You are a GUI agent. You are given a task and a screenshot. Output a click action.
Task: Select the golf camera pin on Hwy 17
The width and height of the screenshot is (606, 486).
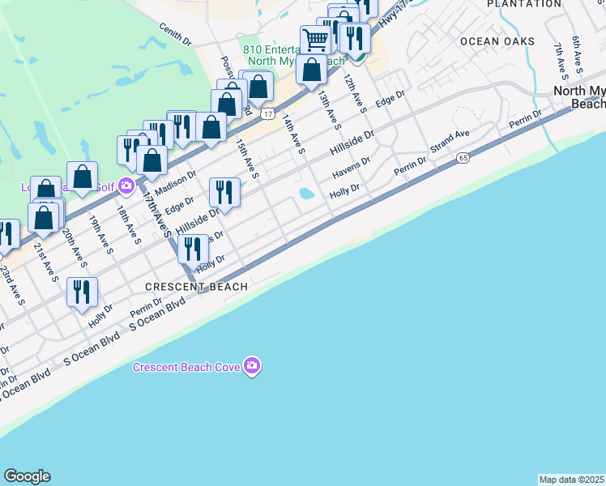(126, 186)
